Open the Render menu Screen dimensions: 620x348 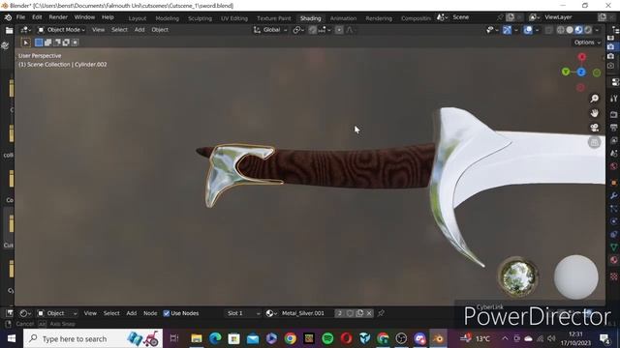(58, 17)
